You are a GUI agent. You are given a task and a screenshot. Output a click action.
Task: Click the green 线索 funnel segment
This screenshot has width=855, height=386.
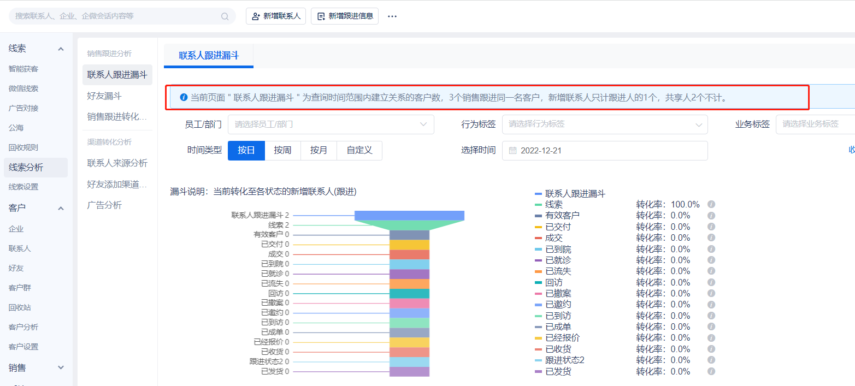(410, 225)
